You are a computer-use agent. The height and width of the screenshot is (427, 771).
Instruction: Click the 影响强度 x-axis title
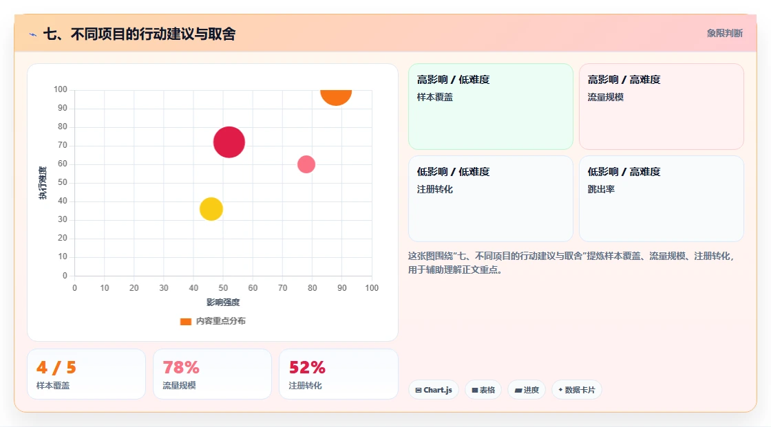[223, 302]
